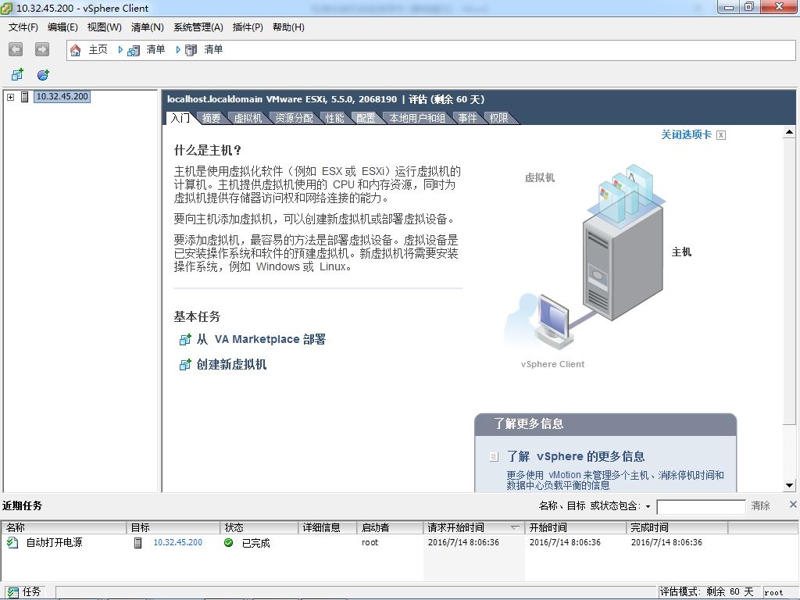Click the main panel scroll down arrow
This screenshot has width=800, height=600.
(789, 486)
